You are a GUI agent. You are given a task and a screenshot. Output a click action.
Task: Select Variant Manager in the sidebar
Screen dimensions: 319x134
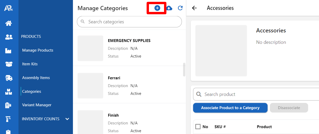pyautogui.click(x=37, y=105)
